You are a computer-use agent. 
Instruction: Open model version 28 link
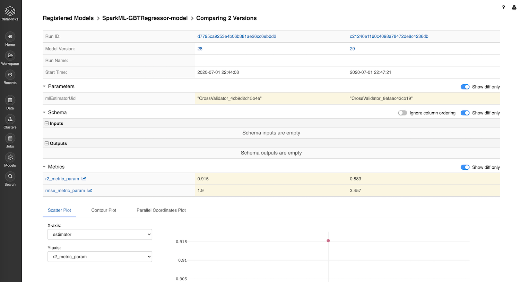pos(200,49)
